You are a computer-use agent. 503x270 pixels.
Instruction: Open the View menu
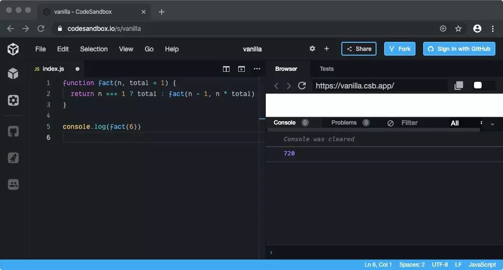[x=126, y=49]
